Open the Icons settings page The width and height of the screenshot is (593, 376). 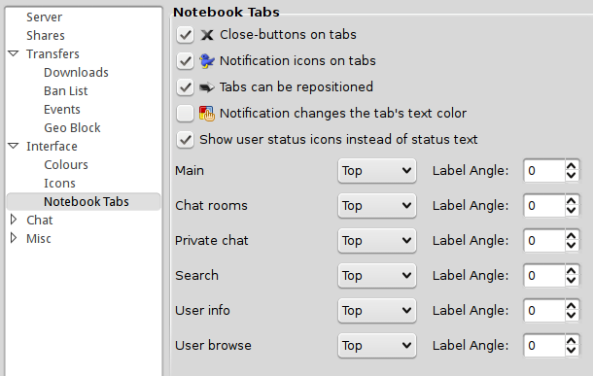coord(59,184)
